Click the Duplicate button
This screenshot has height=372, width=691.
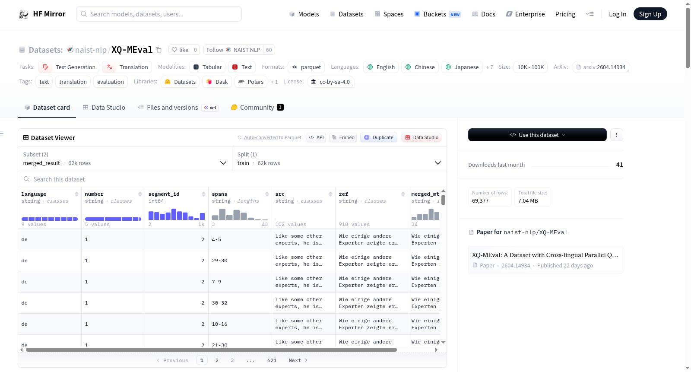coord(379,137)
